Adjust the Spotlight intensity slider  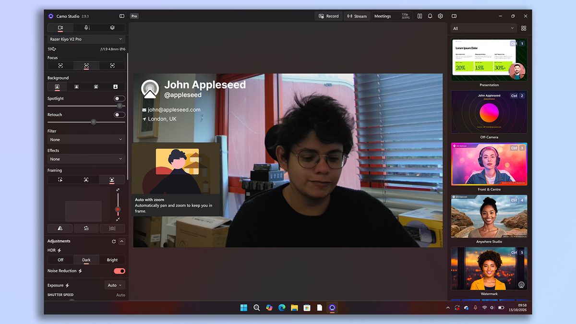pos(86,106)
